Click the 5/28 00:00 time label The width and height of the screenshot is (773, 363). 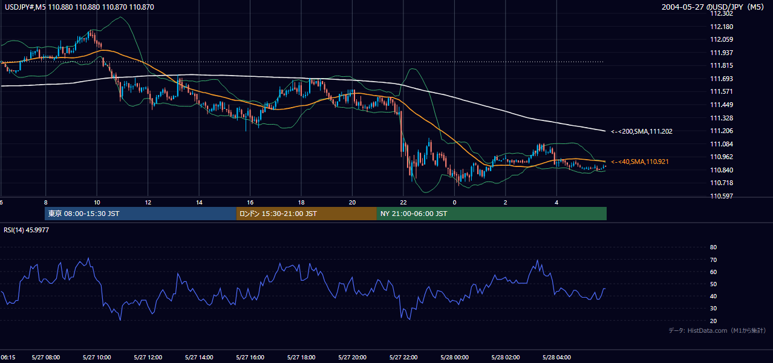pyautogui.click(x=455, y=358)
